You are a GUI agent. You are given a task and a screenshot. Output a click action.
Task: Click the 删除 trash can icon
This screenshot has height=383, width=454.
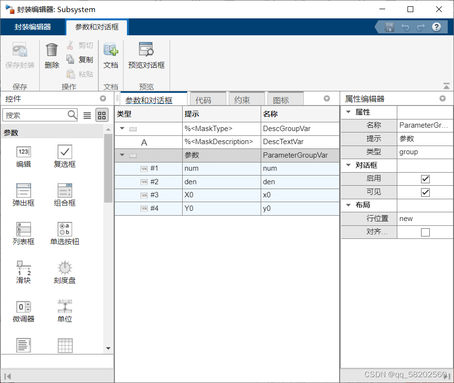[51, 50]
